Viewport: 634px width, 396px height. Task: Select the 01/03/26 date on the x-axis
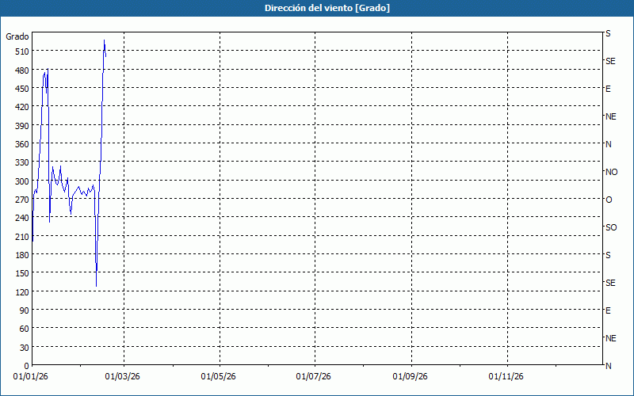coord(124,378)
